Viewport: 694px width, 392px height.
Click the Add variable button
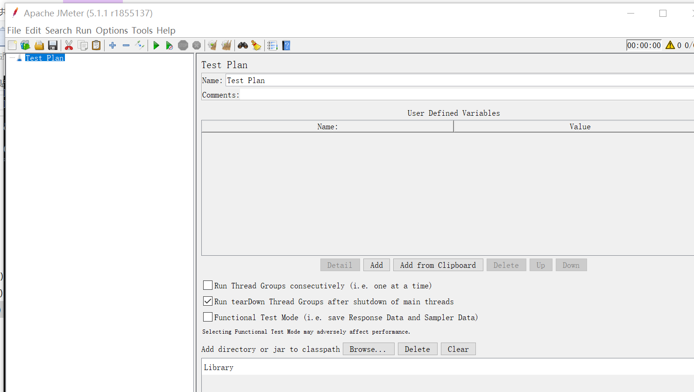pyautogui.click(x=376, y=265)
